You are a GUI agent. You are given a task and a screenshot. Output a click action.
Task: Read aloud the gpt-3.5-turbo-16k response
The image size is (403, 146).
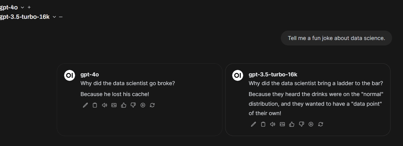(273, 124)
